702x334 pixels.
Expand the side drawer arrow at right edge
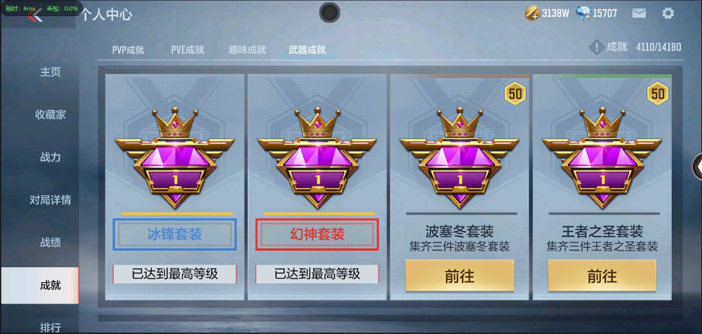tap(698, 166)
